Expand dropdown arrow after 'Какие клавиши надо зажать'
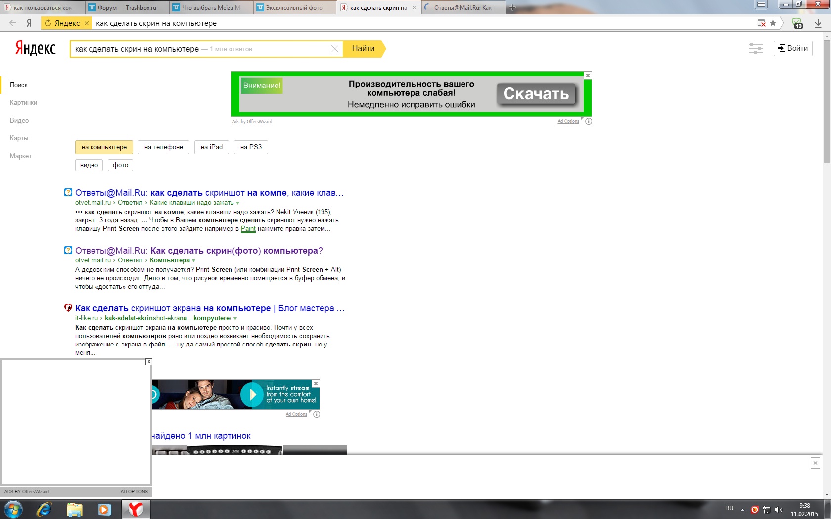This screenshot has width=831, height=519. 238,203
